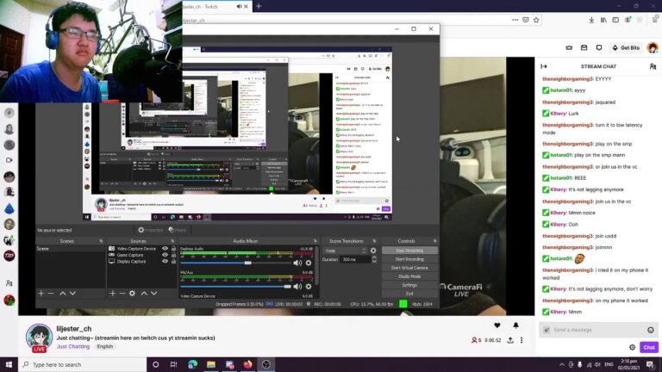Add a new source with plus icon
Viewport: 662px width, 372px height.
tap(112, 293)
